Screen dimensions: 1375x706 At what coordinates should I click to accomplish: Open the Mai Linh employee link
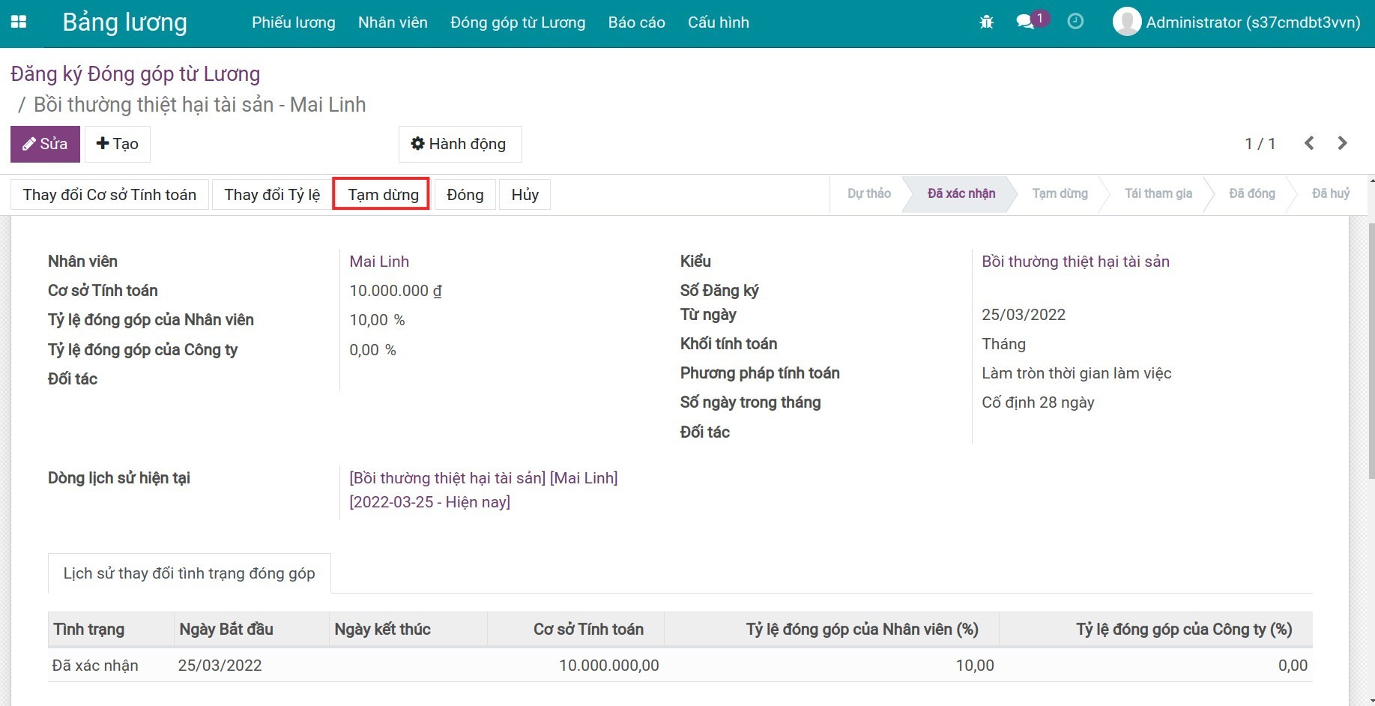click(x=379, y=262)
